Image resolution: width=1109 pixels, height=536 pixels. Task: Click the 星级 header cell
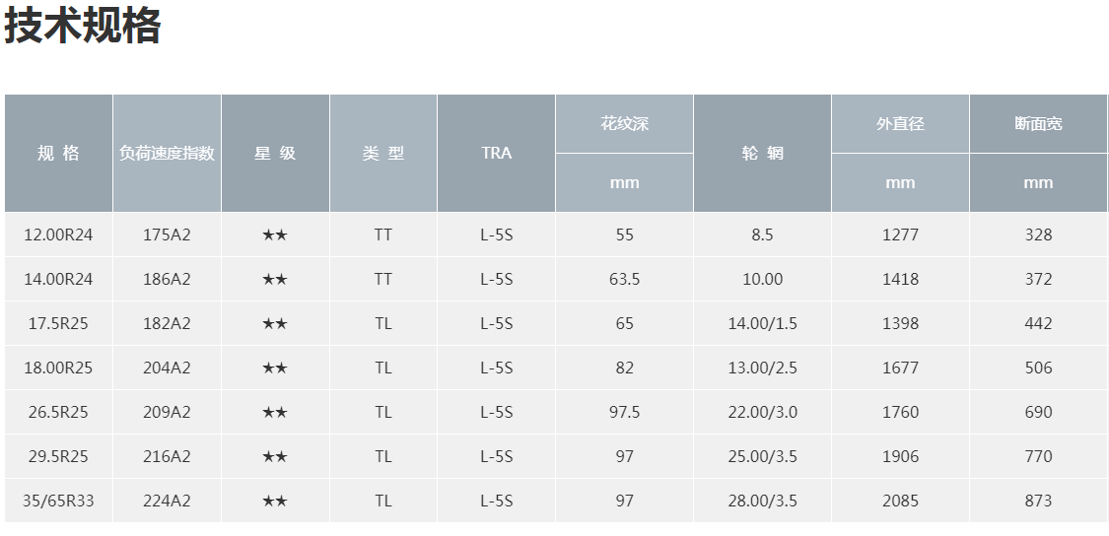pyautogui.click(x=275, y=153)
